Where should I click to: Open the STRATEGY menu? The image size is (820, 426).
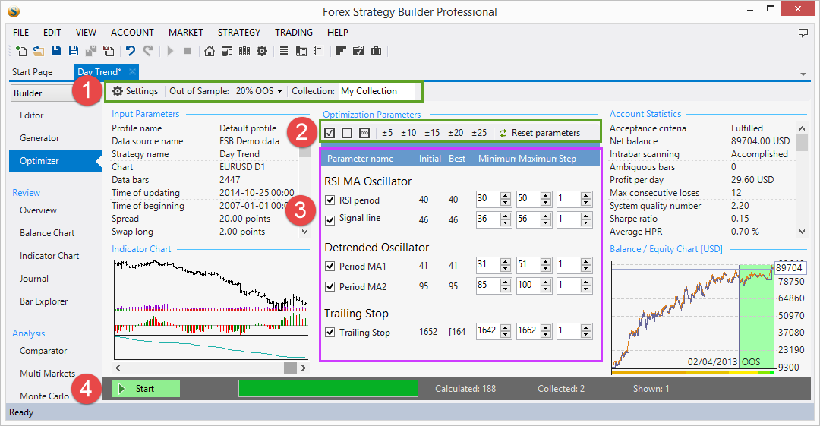click(239, 33)
